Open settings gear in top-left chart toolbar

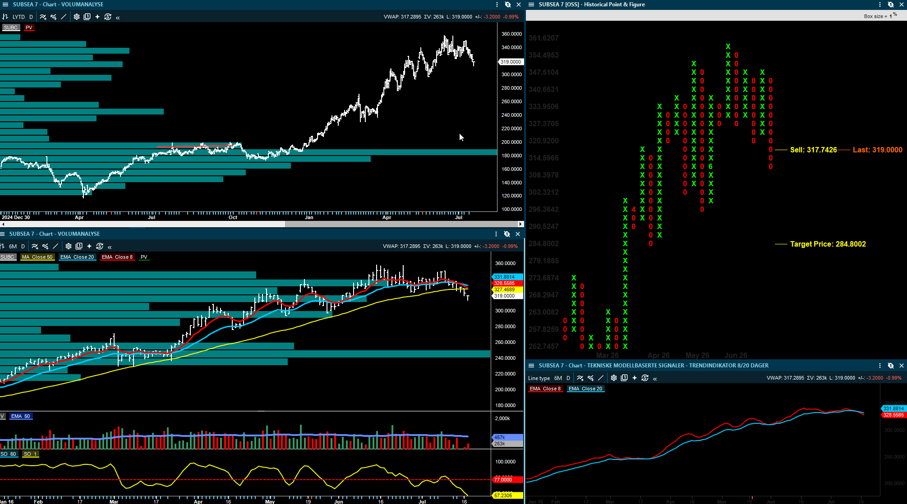[77, 17]
